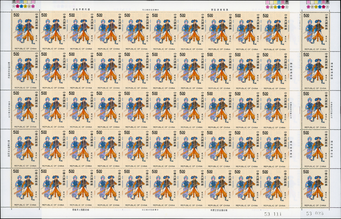Pick the black square on the separate right strip
The height and width of the screenshot is (219, 341).
327,2
